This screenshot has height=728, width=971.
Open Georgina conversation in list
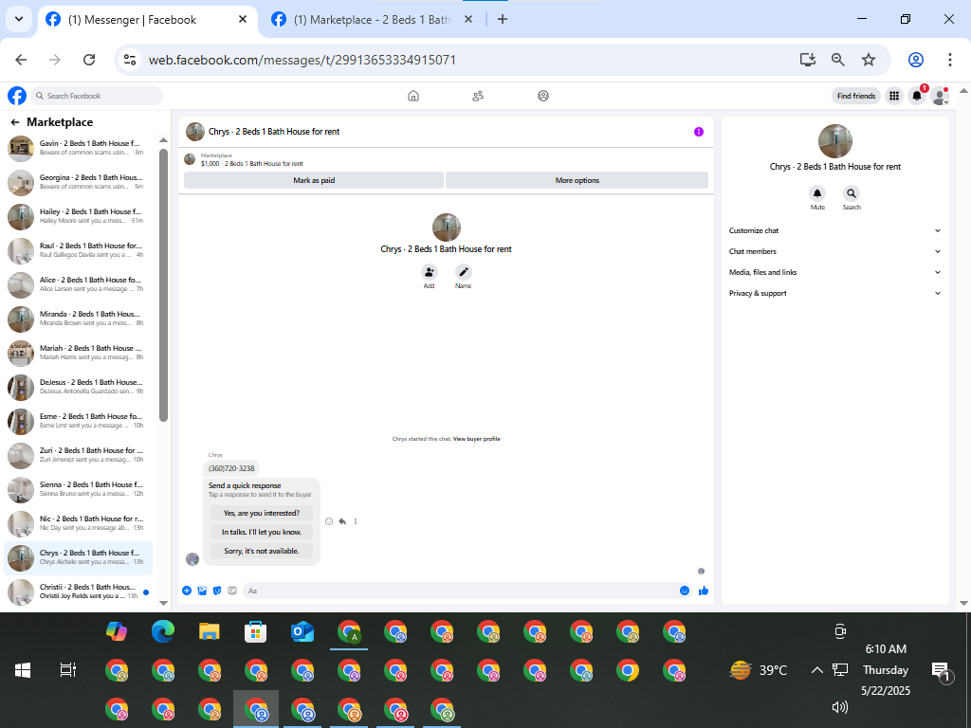tap(80, 182)
